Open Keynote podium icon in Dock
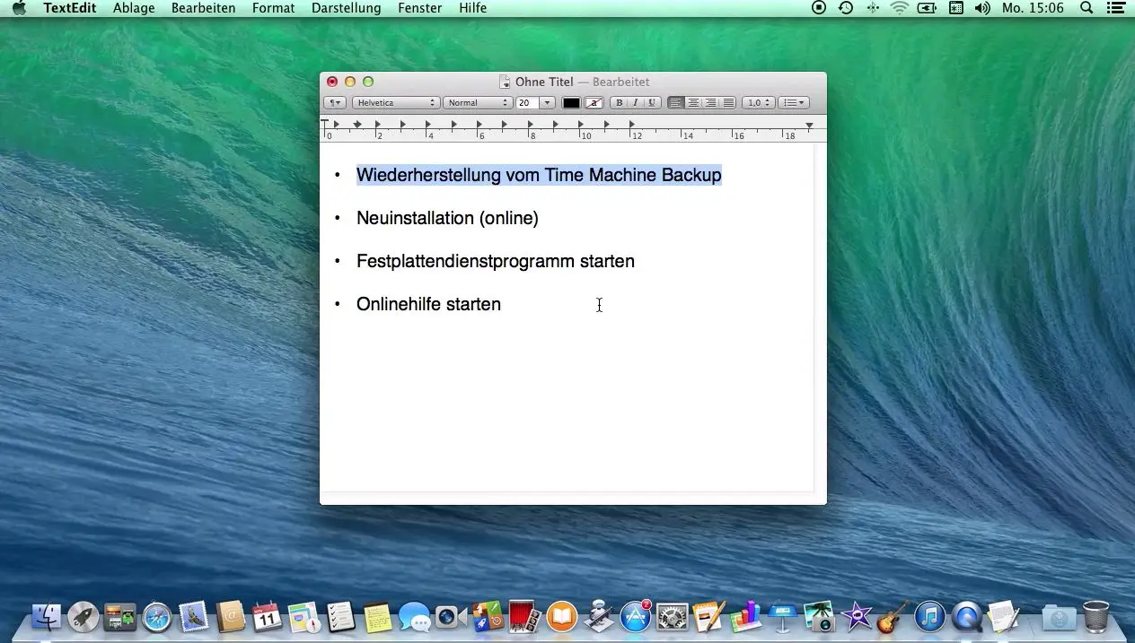 (x=782, y=616)
